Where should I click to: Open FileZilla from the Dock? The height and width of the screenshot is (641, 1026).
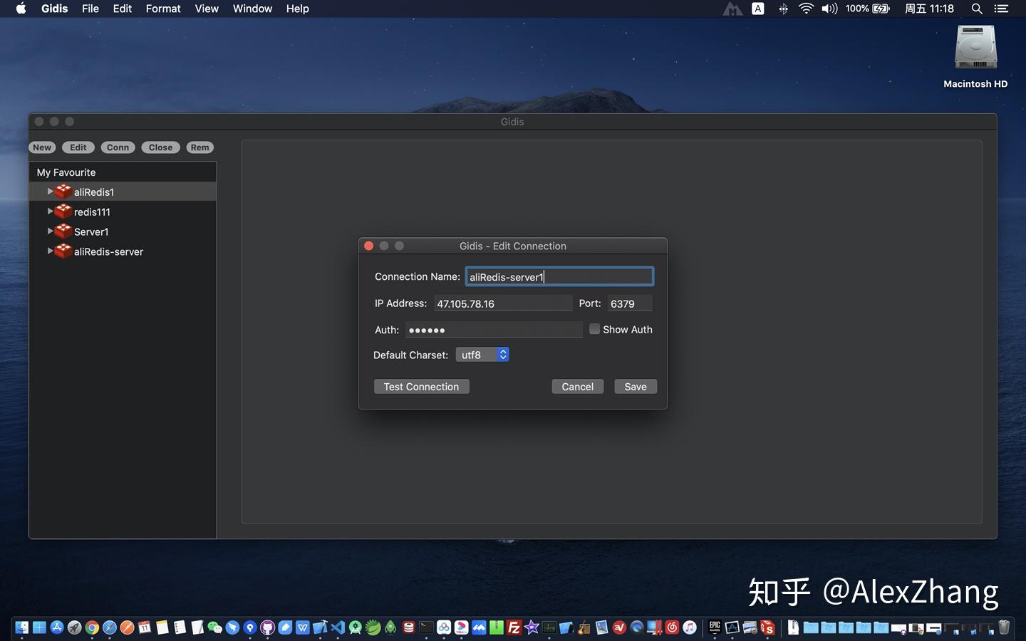[x=514, y=627]
